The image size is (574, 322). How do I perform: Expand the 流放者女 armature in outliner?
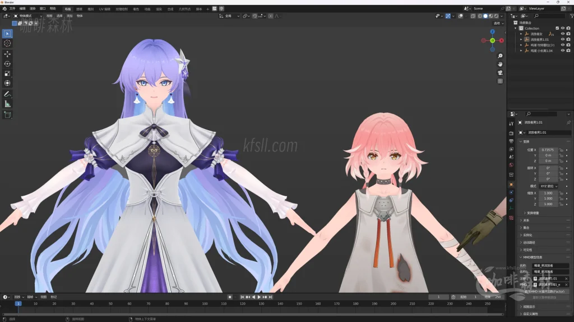pos(521,34)
